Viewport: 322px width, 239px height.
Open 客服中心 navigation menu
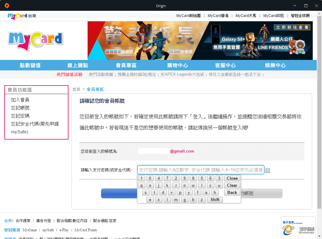[x=225, y=65]
